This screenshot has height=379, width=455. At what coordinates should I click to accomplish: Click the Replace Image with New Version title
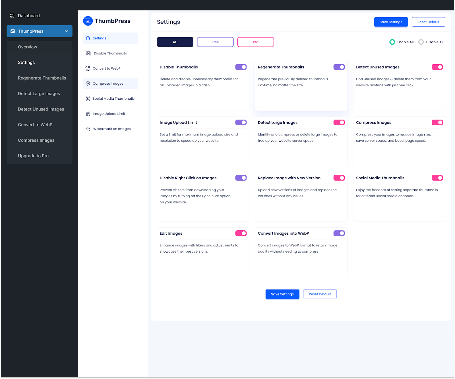click(289, 178)
